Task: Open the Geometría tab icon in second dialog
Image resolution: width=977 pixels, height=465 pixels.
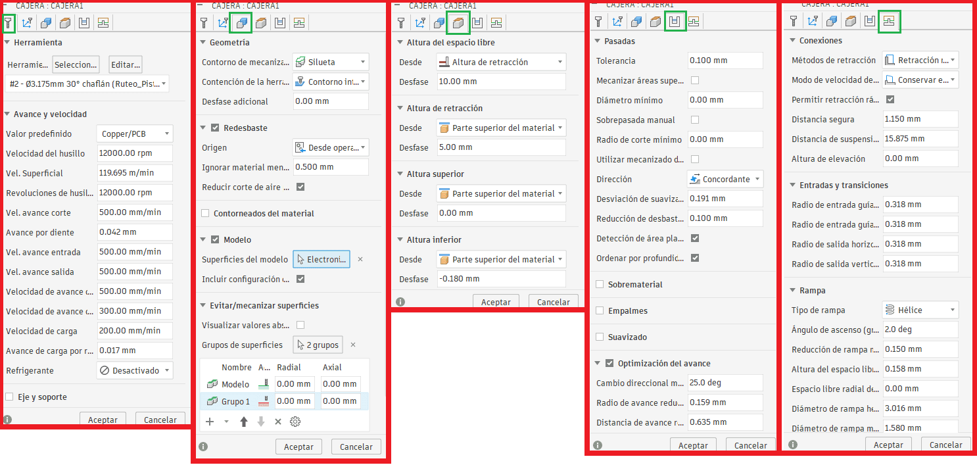Action: point(241,22)
